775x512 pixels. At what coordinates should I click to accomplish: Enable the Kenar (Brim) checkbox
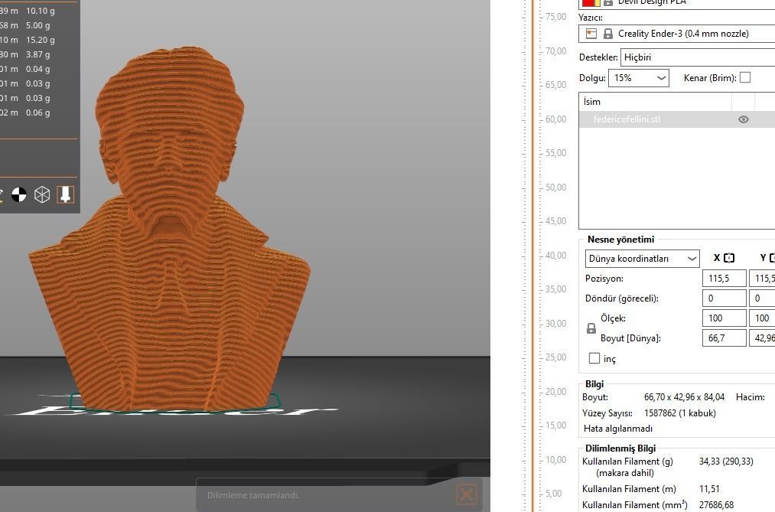pyautogui.click(x=745, y=77)
